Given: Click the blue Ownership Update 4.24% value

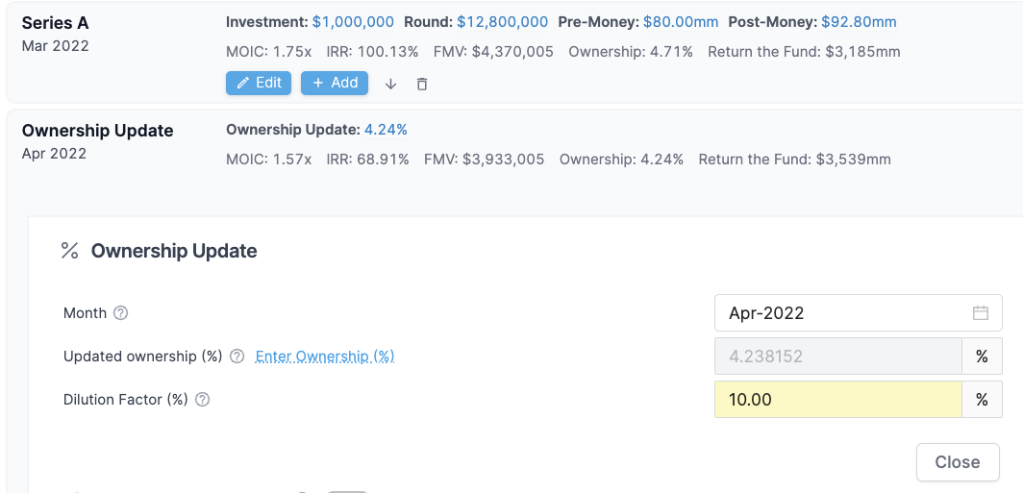Looking at the screenshot, I should [x=386, y=130].
